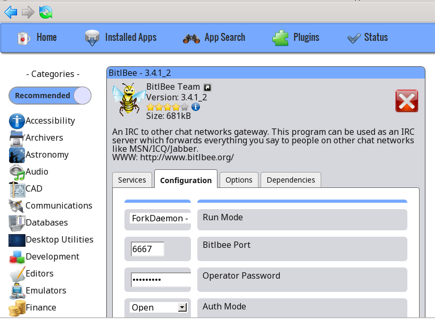Open Status menu label
This screenshot has width=435, height=319.
[376, 37]
